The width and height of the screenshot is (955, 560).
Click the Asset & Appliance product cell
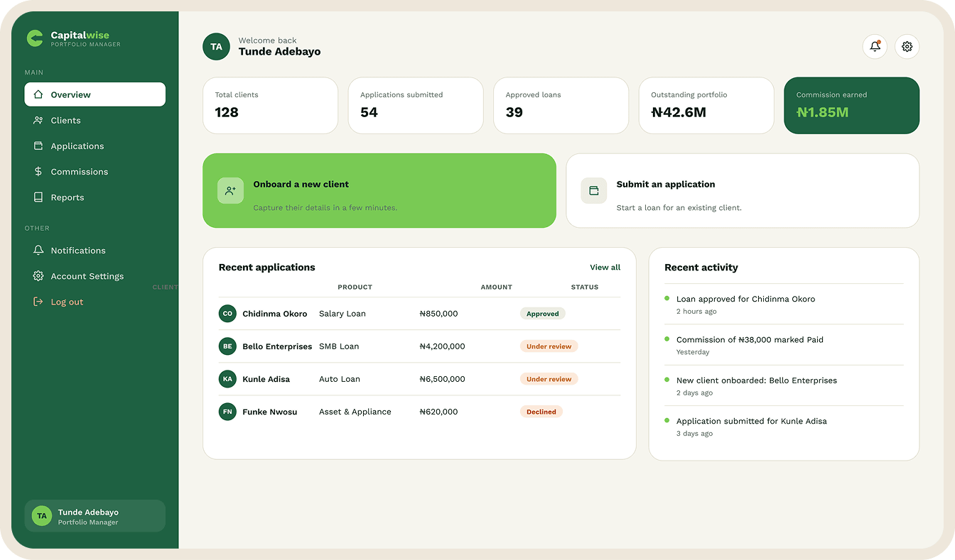click(355, 412)
